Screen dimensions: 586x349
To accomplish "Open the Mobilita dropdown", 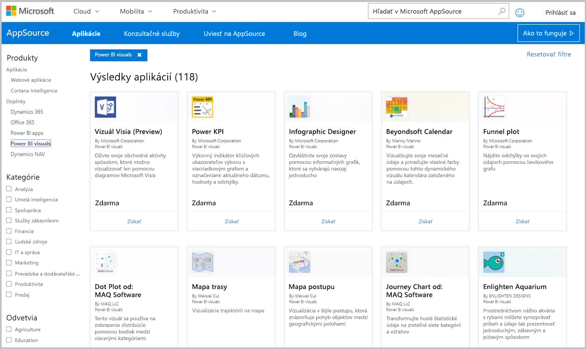I will coord(136,11).
